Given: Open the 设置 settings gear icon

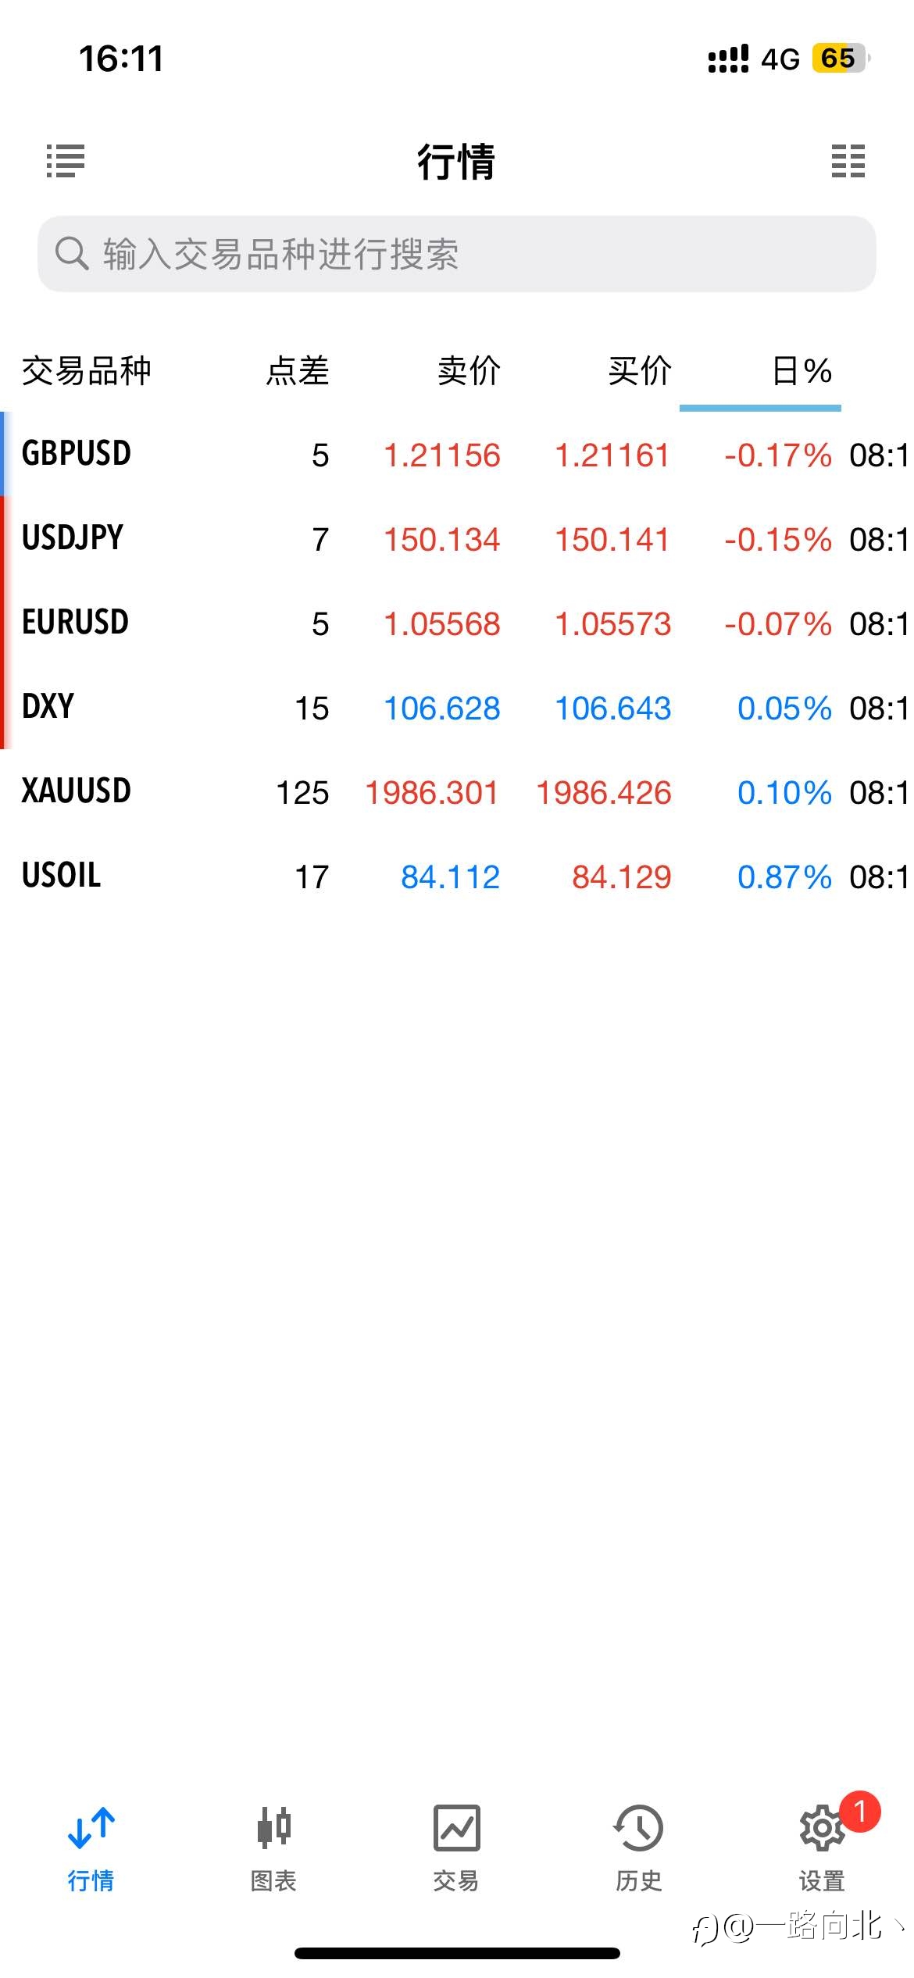Looking at the screenshot, I should point(822,1827).
